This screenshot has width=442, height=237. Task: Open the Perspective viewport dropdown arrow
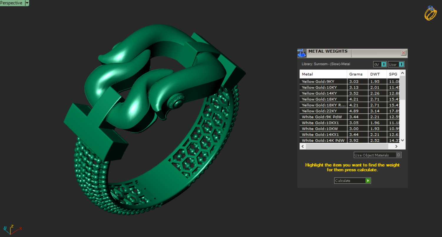pyautogui.click(x=27, y=3)
